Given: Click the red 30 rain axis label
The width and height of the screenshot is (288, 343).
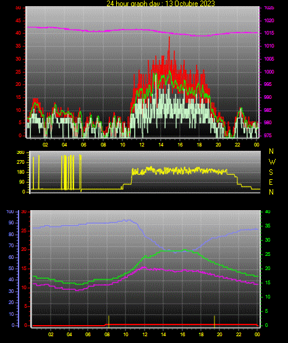Looking at the screenshot, I should click(x=24, y=212).
